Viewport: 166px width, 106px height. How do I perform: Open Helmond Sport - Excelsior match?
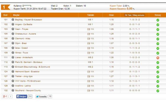point(27,72)
